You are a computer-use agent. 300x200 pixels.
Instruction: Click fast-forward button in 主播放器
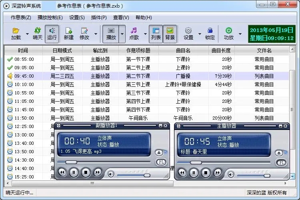click(x=218, y=173)
